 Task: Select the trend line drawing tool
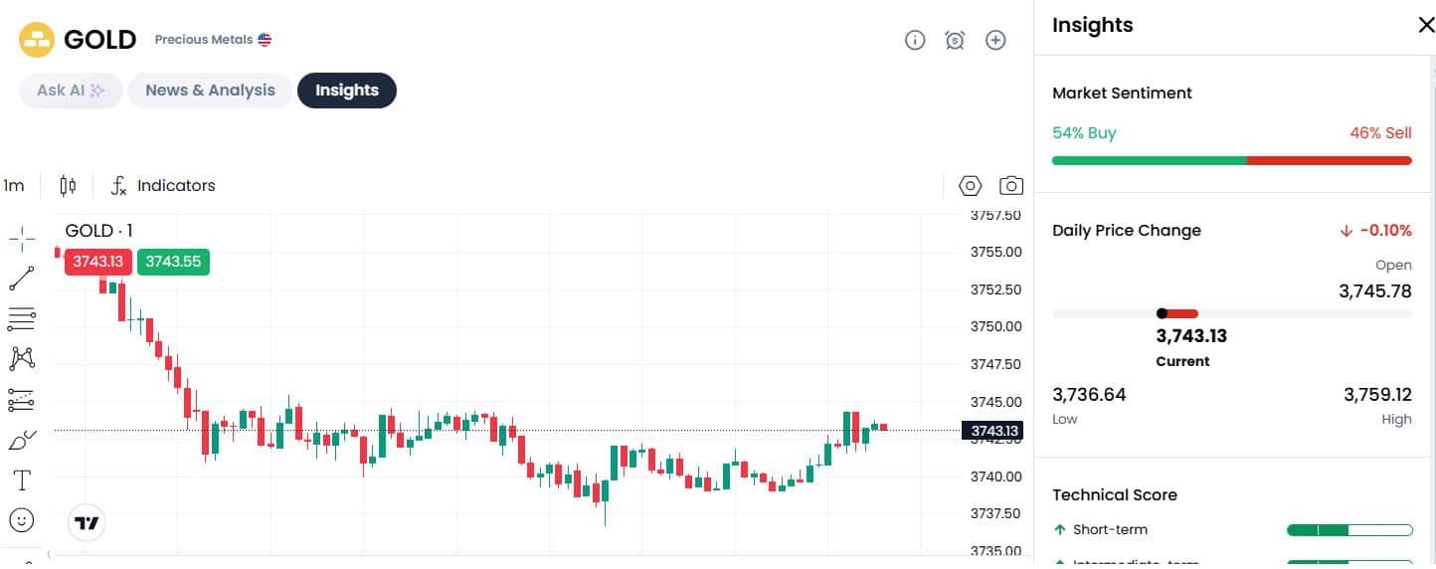pyautogui.click(x=21, y=279)
